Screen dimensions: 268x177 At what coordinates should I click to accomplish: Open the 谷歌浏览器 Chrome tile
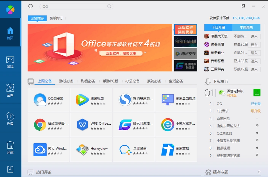coord(48,125)
